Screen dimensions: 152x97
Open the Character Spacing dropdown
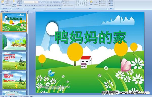click(x=37, y=6)
